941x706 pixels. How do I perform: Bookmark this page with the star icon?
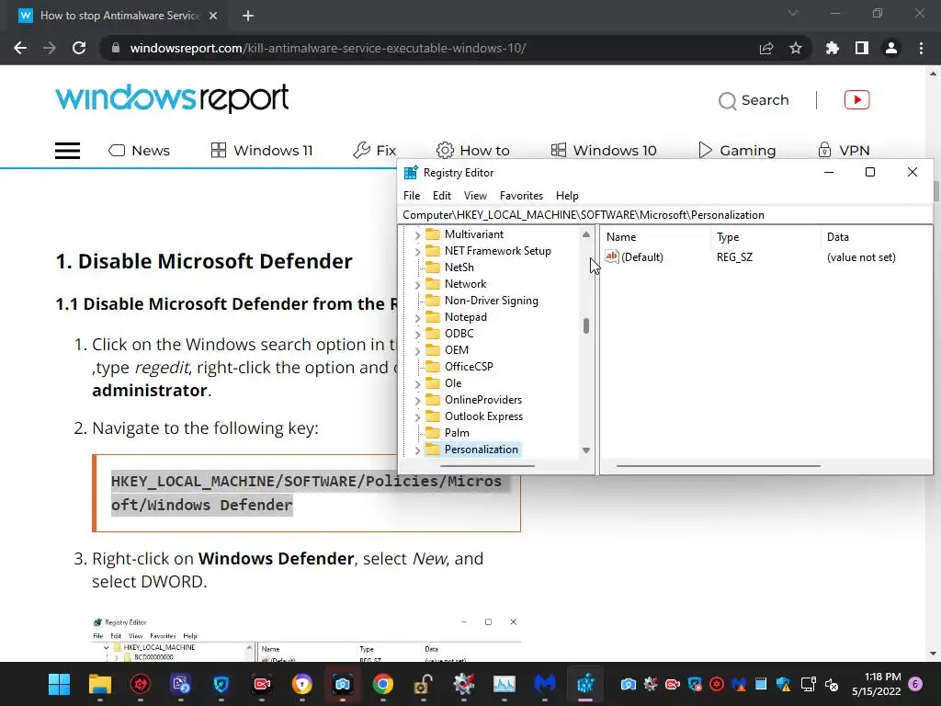point(796,48)
